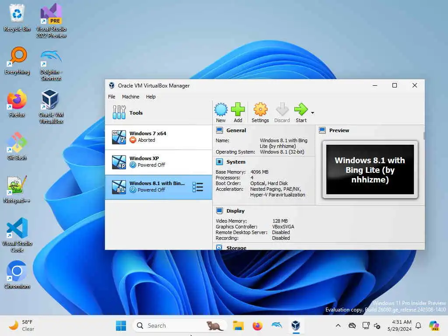This screenshot has width=448, height=336.
Task: Click the 4096 MB base memory value
Action: pyautogui.click(x=259, y=172)
